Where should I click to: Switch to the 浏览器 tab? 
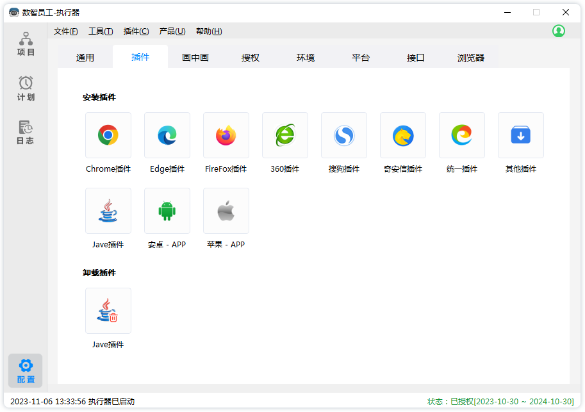click(471, 58)
